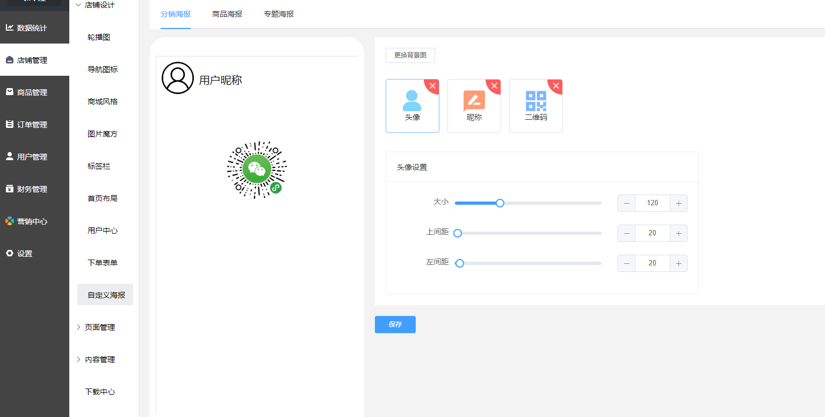Switch to the 分销海报 tab

pyautogui.click(x=176, y=14)
